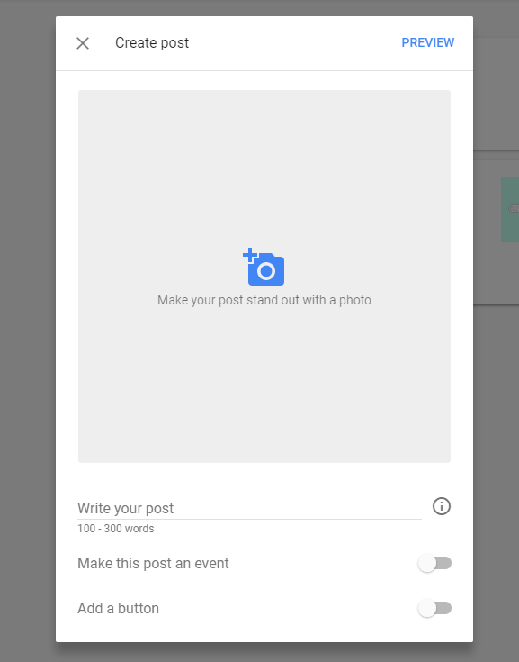Click the add photo camera icon
The image size is (519, 662).
point(264,267)
